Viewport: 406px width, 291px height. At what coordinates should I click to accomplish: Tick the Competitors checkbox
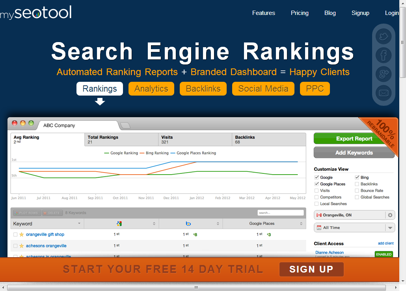(317, 197)
